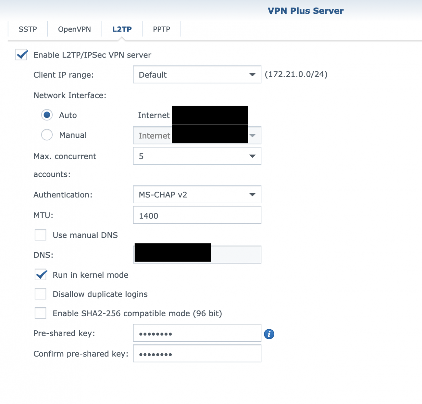Click the MTU input field

[197, 215]
